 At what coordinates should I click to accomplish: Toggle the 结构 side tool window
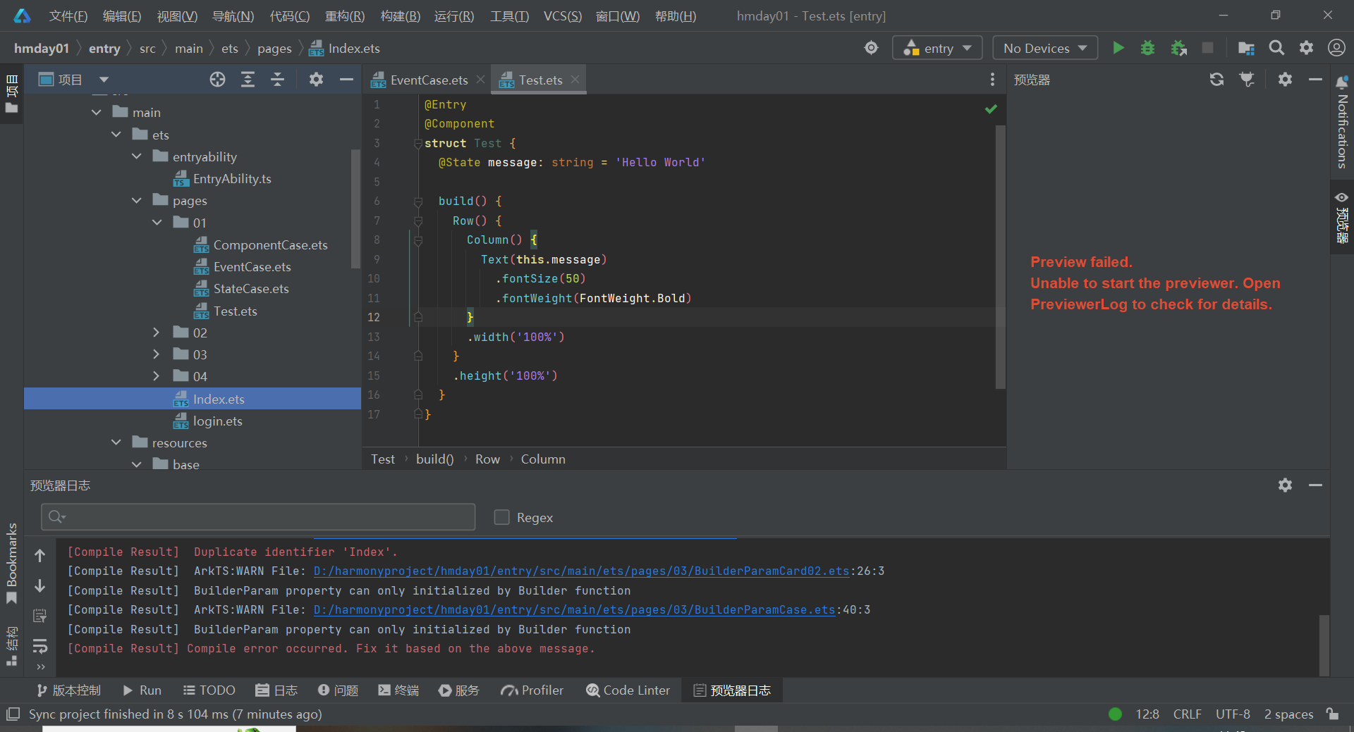(x=11, y=646)
